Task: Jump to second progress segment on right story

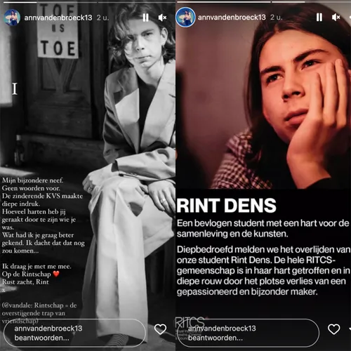Action: click(288, 2)
